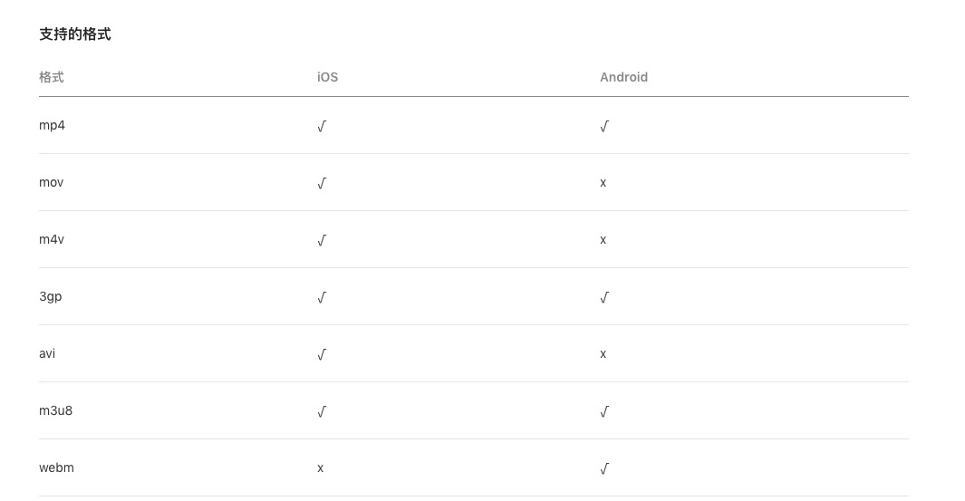Click the 'mp4' format cell
The image size is (965, 501).
tap(52, 125)
